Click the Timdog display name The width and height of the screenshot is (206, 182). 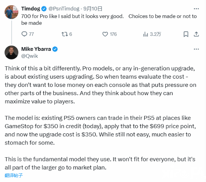[x=31, y=9]
